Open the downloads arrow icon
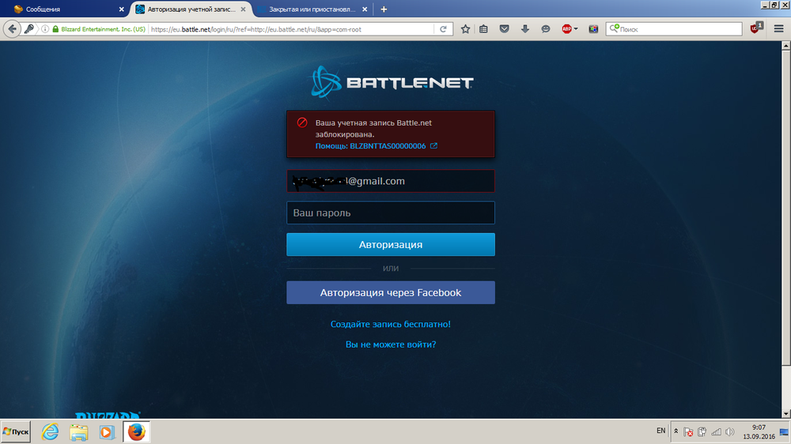 [524, 29]
